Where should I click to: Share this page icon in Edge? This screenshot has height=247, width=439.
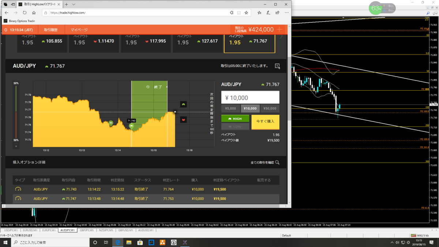277,12
